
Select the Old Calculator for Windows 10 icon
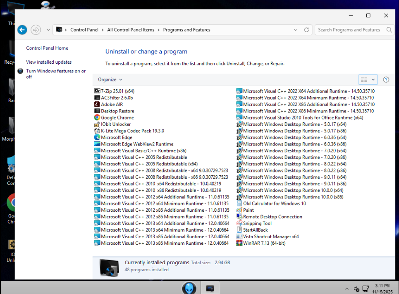tap(239, 203)
